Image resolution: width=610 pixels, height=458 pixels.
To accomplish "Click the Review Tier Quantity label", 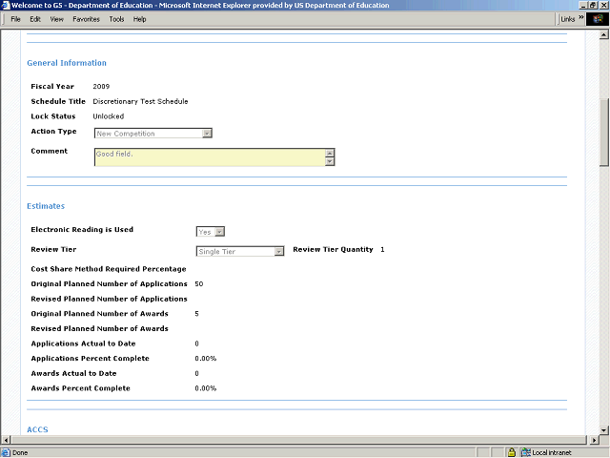I will (333, 250).
